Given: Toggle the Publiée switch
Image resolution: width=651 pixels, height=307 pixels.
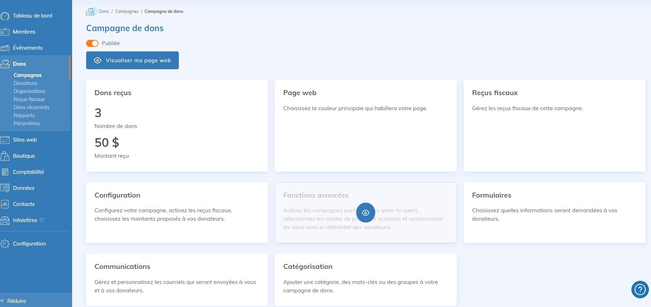Looking at the screenshot, I should point(92,43).
